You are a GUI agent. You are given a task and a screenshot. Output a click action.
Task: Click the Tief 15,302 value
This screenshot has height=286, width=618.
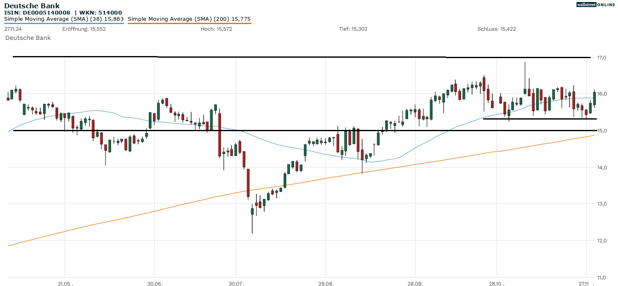pos(353,29)
